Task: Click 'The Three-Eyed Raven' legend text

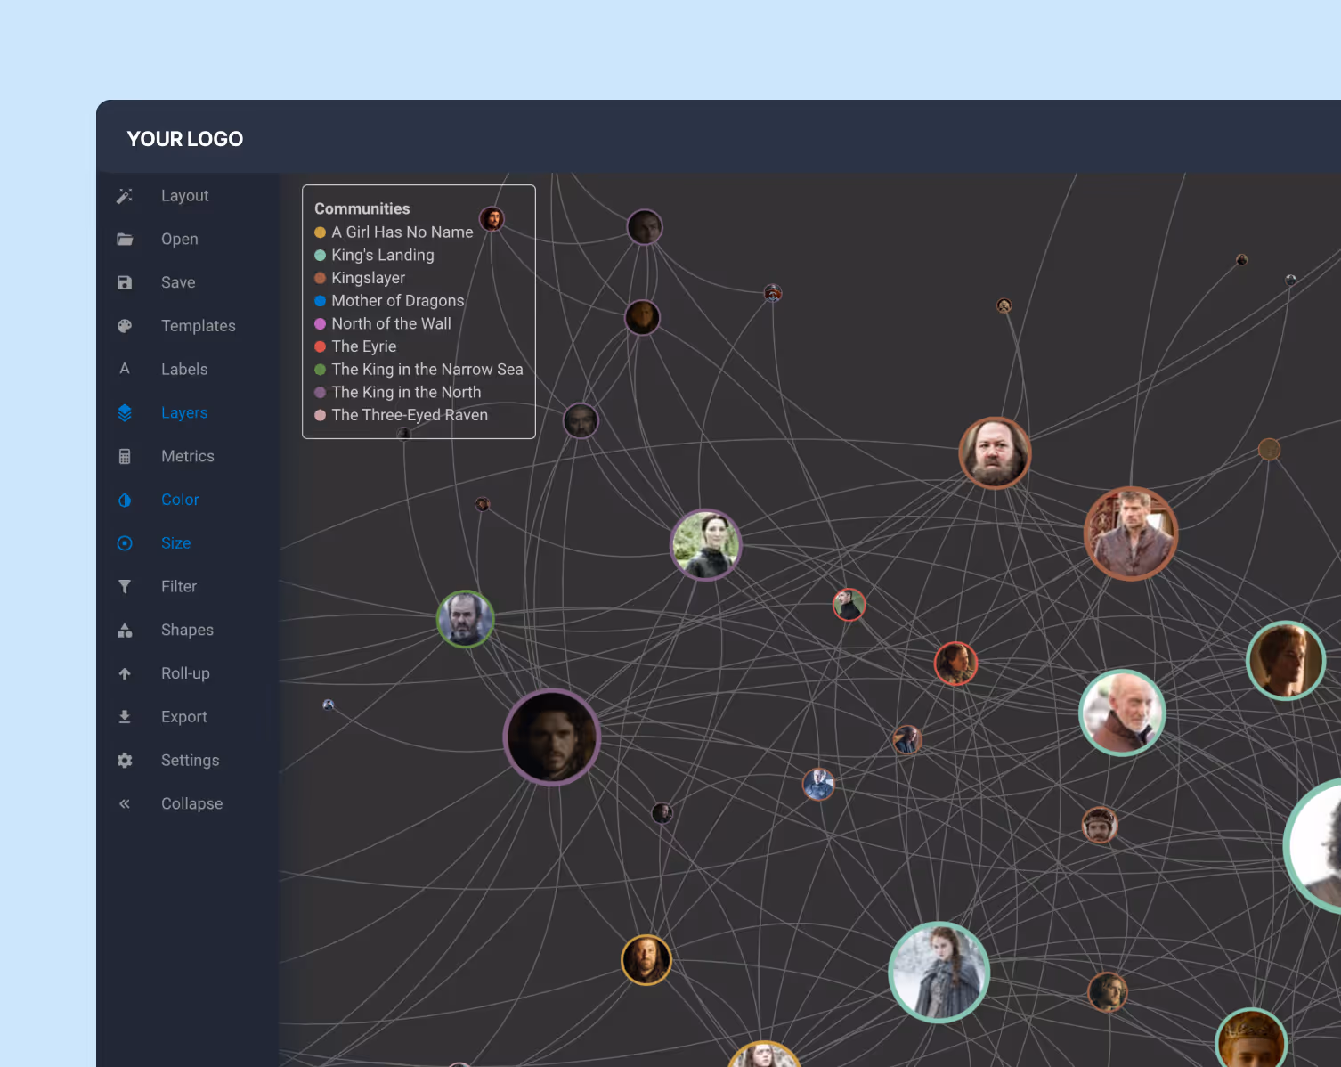Action: tap(410, 415)
